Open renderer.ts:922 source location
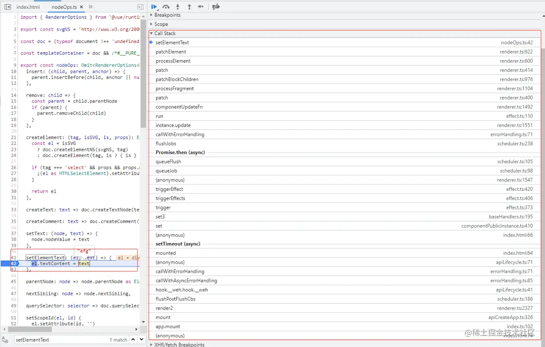This screenshot has width=545, height=347. click(516, 52)
